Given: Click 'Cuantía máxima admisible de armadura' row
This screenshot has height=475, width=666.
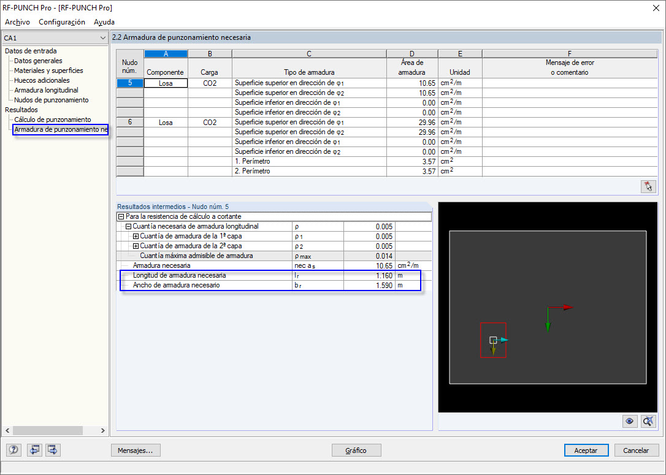Looking at the screenshot, I should tap(274, 256).
